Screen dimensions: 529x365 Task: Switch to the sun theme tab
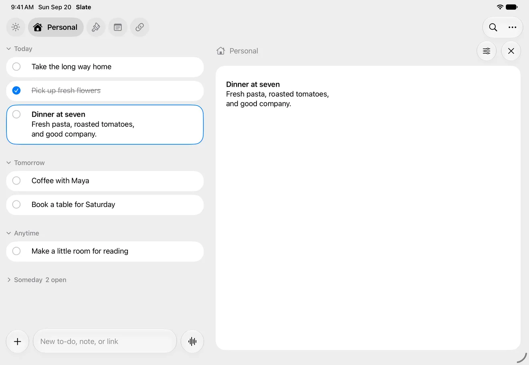16,27
